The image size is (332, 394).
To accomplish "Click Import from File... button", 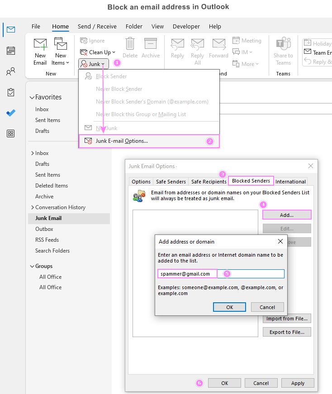I will pyautogui.click(x=287, y=319).
